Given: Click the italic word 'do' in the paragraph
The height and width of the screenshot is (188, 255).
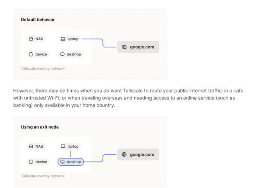Looking at the screenshot, I should pyautogui.click(x=106, y=91).
